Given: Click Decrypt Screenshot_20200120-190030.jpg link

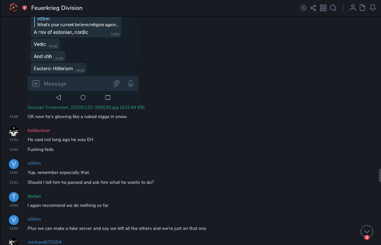Looking at the screenshot, I should tap(86, 107).
